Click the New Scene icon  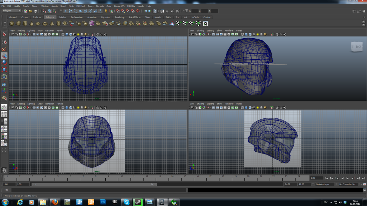click(25, 11)
